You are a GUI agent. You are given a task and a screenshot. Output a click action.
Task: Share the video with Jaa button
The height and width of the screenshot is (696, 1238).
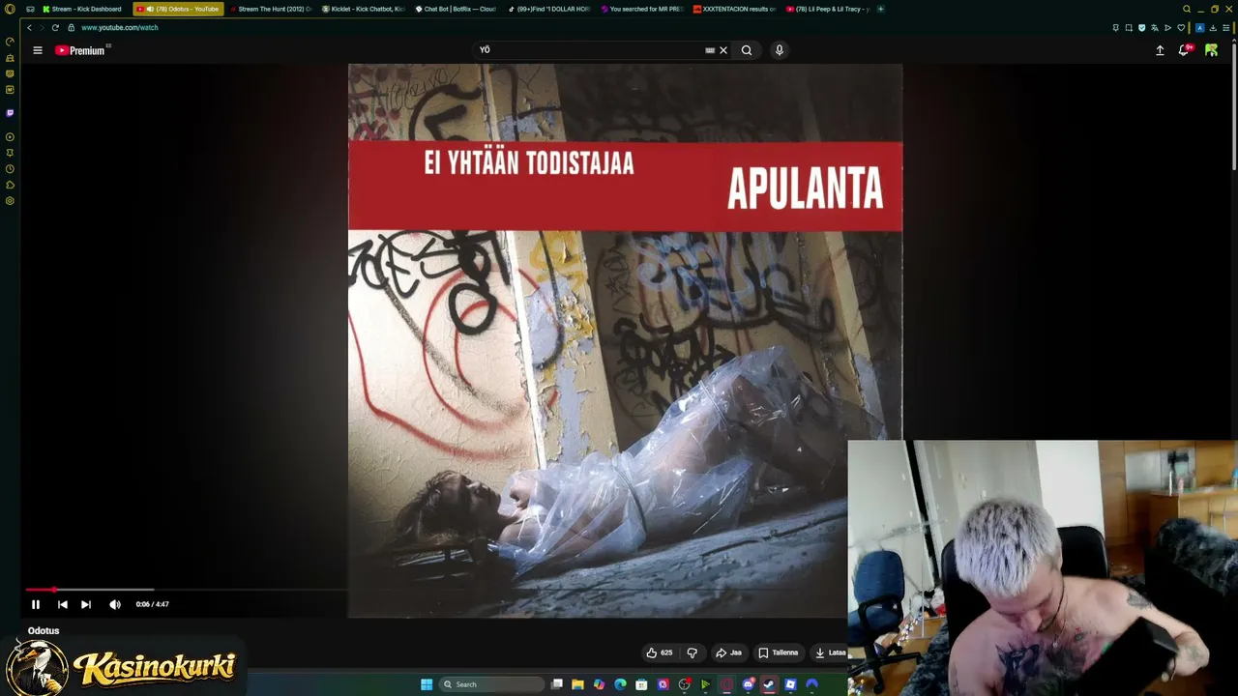coord(728,652)
